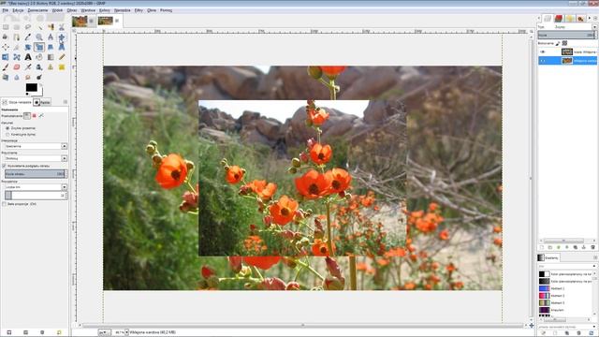The image size is (599, 337).
Task: Open the Zaznaczenie menu
Action: click(x=37, y=10)
